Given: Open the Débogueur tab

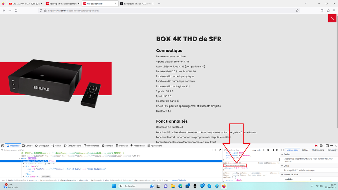Looking at the screenshot, I should (x=42, y=146).
